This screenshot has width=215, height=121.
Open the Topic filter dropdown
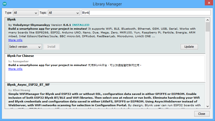[x=64, y=13]
